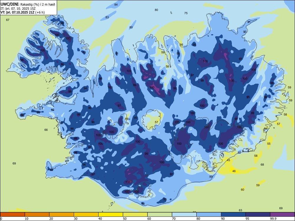Click the map value 83 off the north coast

tap(107, 17)
